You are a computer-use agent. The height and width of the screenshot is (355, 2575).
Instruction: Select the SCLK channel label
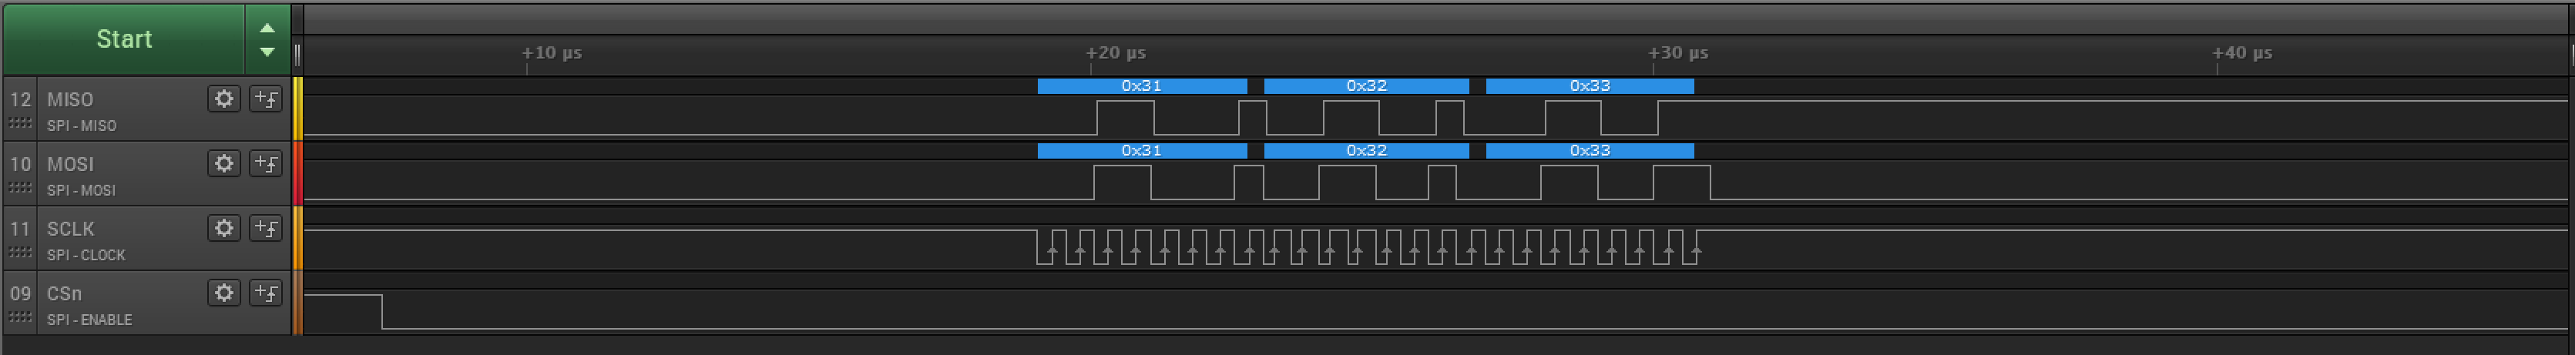(70, 229)
